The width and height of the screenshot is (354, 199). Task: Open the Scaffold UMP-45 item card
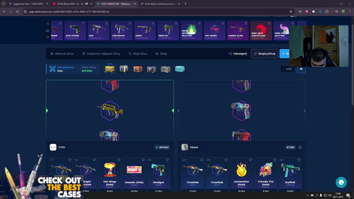coord(290,174)
